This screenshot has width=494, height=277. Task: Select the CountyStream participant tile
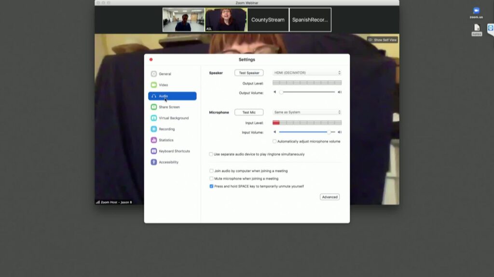coord(268,20)
